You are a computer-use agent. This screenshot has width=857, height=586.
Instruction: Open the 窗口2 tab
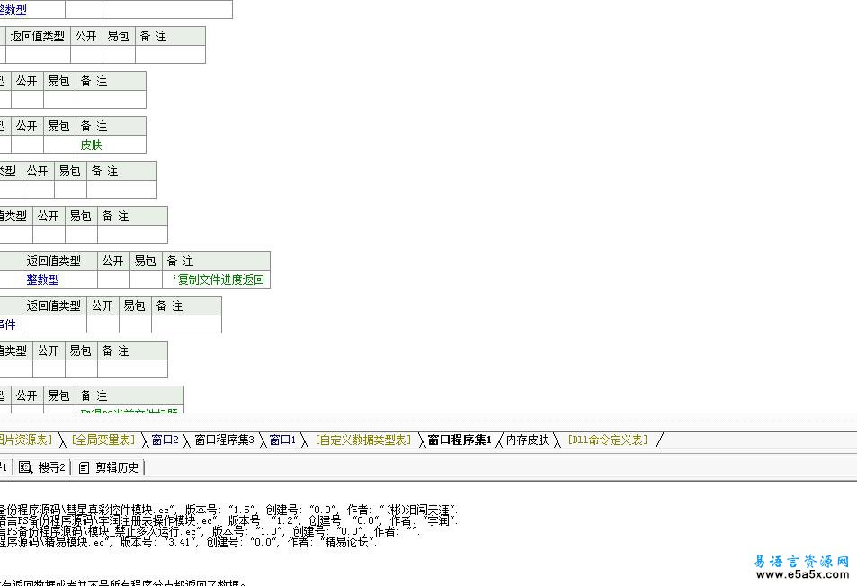(x=165, y=439)
